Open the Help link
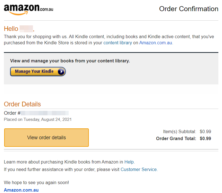 tap(129, 162)
